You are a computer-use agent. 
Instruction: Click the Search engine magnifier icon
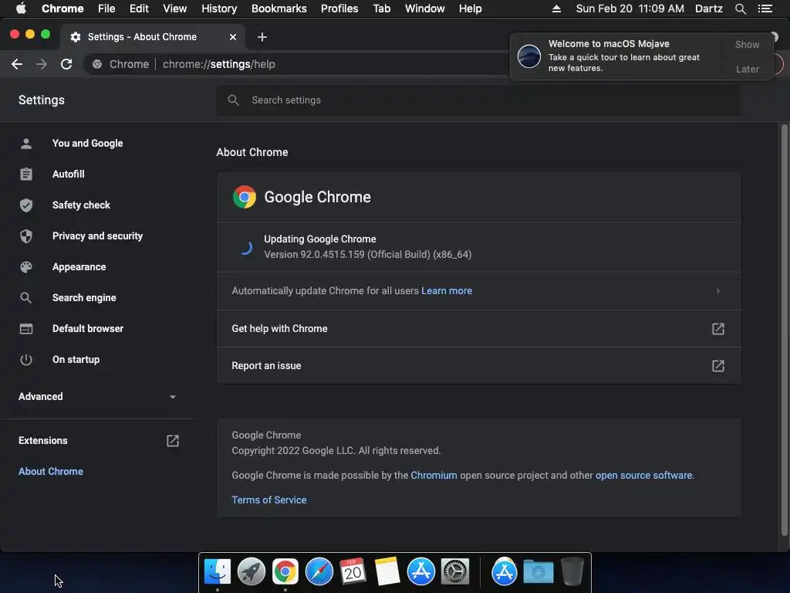[26, 298]
